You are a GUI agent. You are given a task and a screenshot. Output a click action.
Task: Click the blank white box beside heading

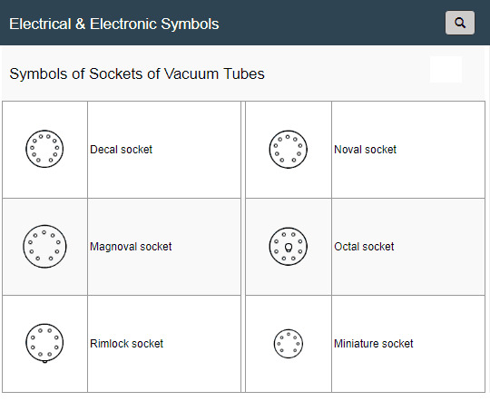coord(446,69)
